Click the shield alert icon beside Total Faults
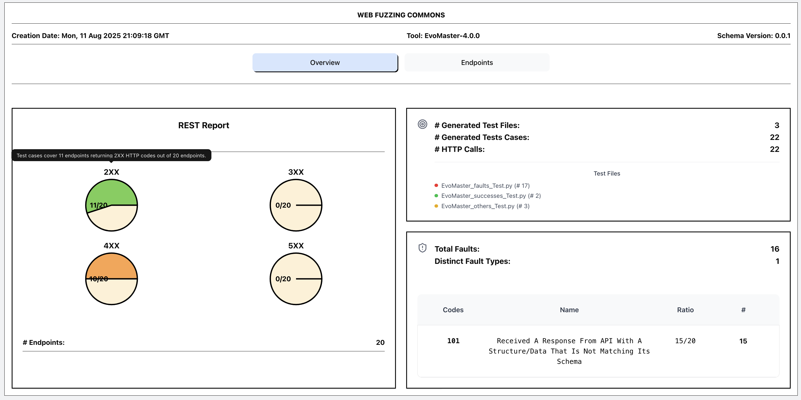 pyautogui.click(x=422, y=248)
